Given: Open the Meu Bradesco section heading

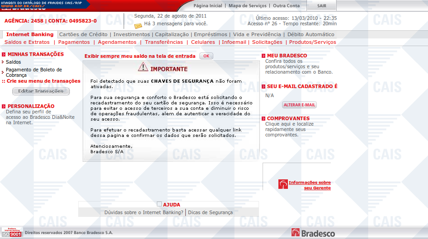Looking at the screenshot, I should 287,56.
